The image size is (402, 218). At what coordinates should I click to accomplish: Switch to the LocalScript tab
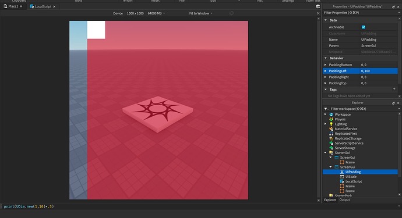coord(43,6)
